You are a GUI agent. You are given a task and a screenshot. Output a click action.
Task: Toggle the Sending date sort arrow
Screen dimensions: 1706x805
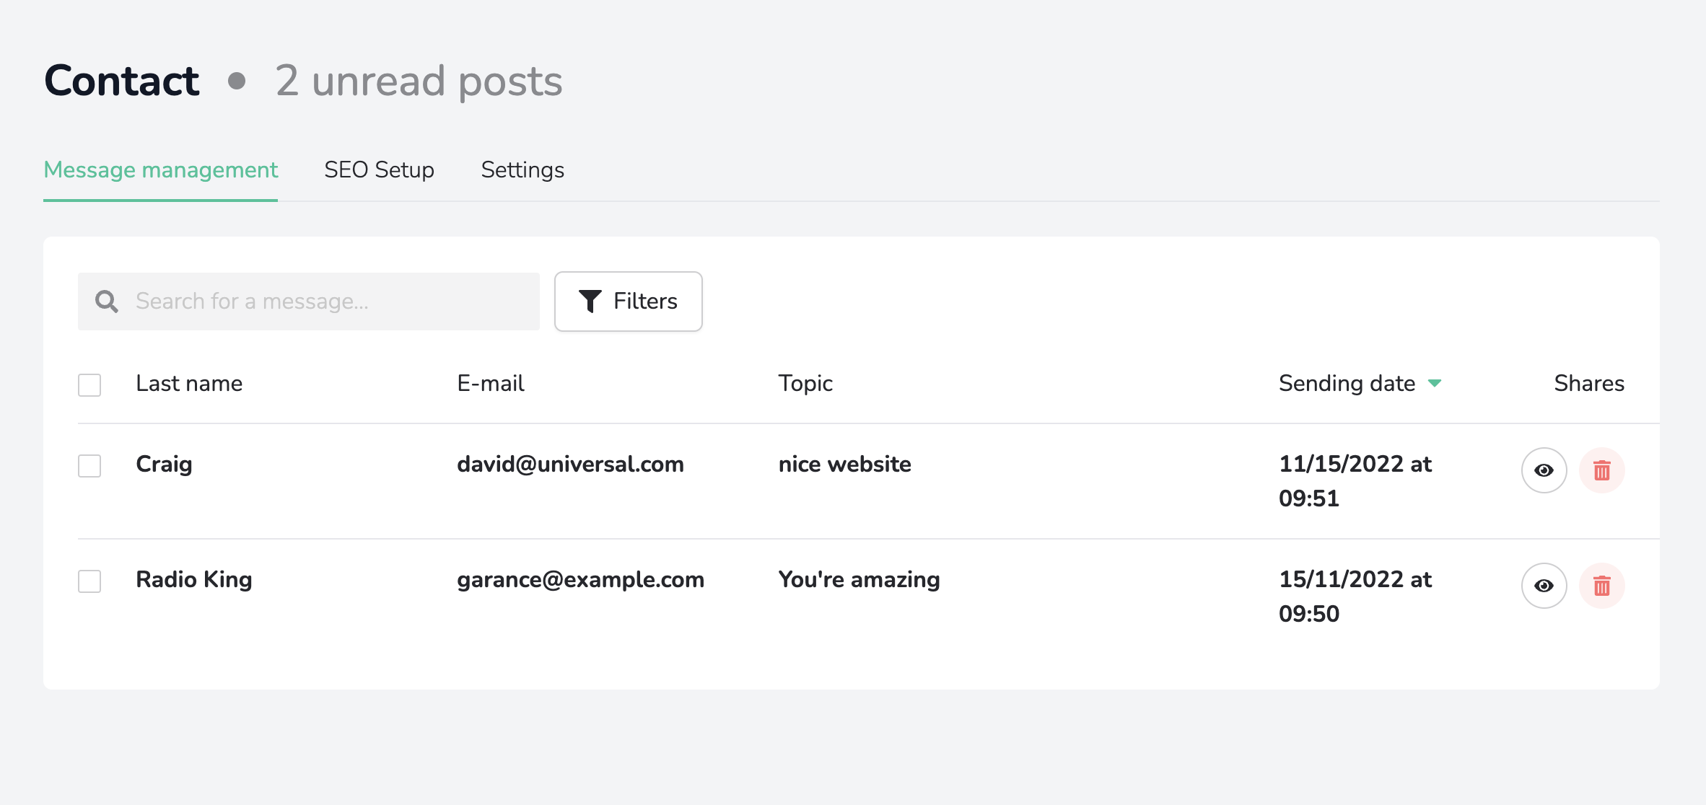[1435, 383]
